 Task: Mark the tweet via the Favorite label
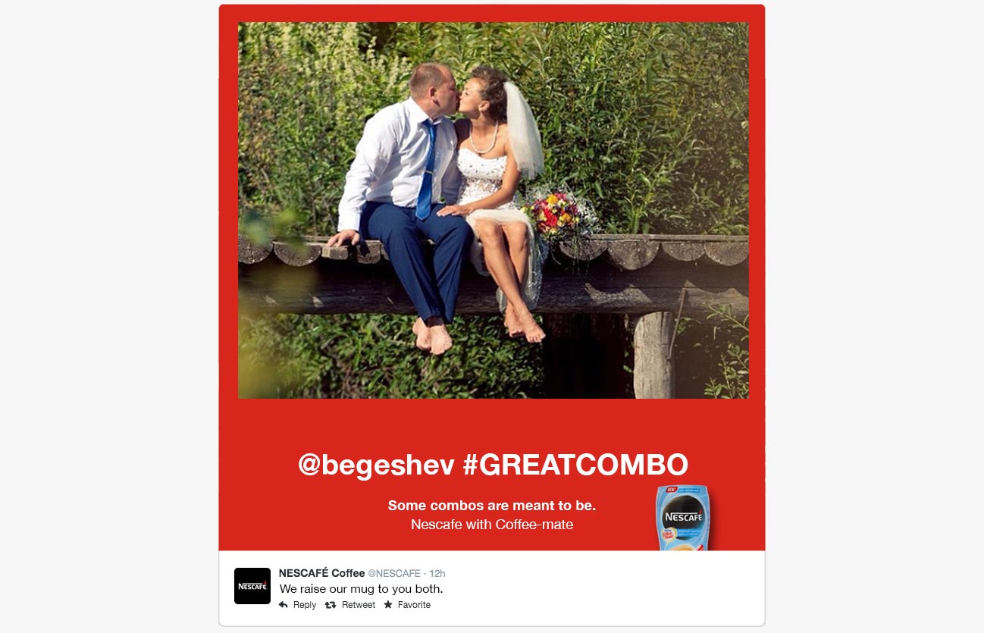[x=414, y=605]
